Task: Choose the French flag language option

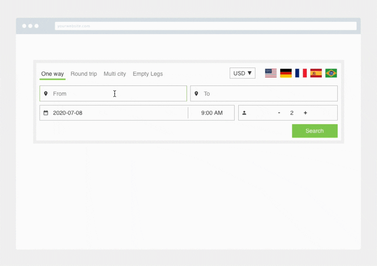Action: (x=301, y=73)
